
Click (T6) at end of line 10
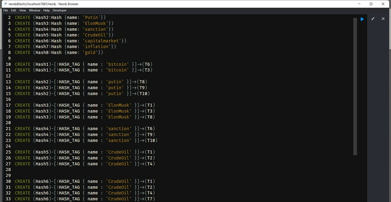147,64
